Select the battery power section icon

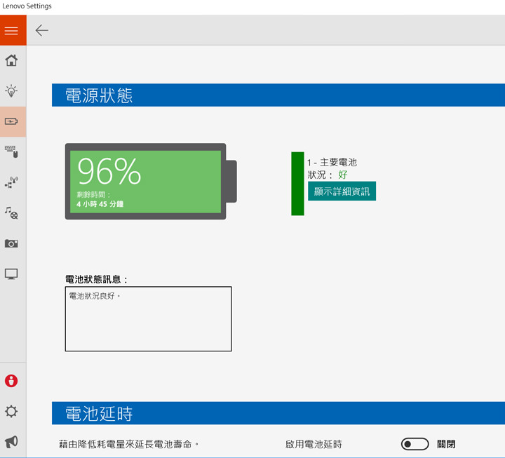pos(12,121)
